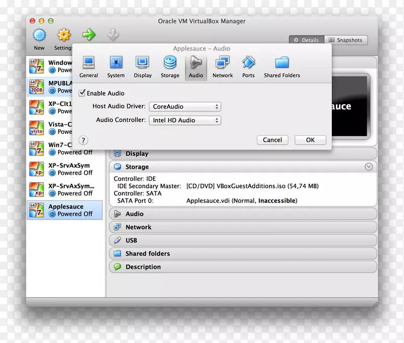
Task: Select the Audio settings pane icon
Action: pos(196,62)
